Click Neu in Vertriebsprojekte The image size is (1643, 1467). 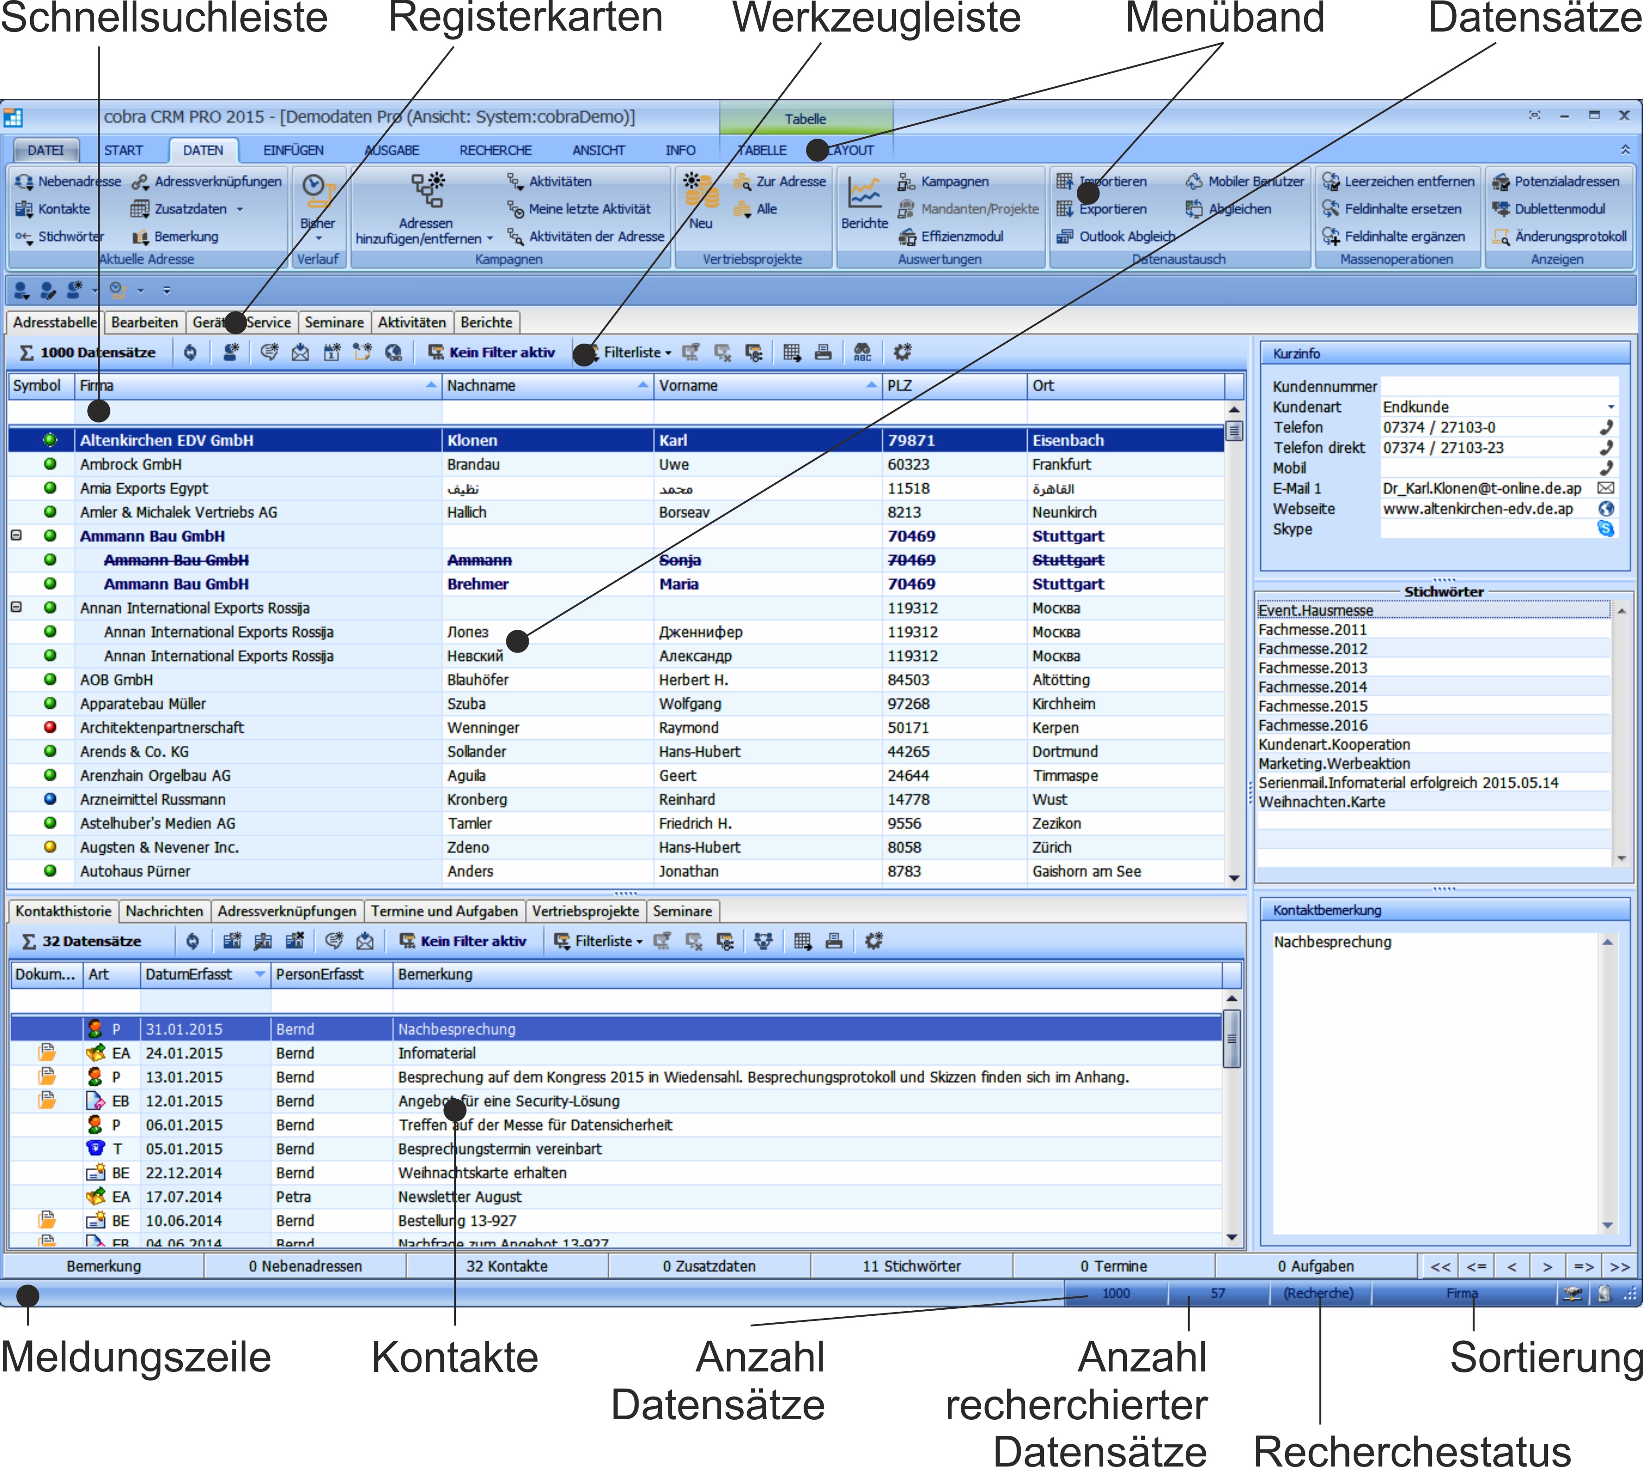coord(700,201)
